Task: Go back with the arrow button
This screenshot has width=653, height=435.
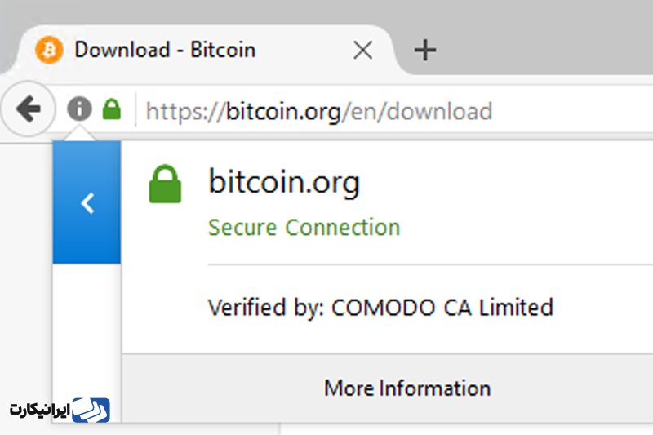Action: 29,109
